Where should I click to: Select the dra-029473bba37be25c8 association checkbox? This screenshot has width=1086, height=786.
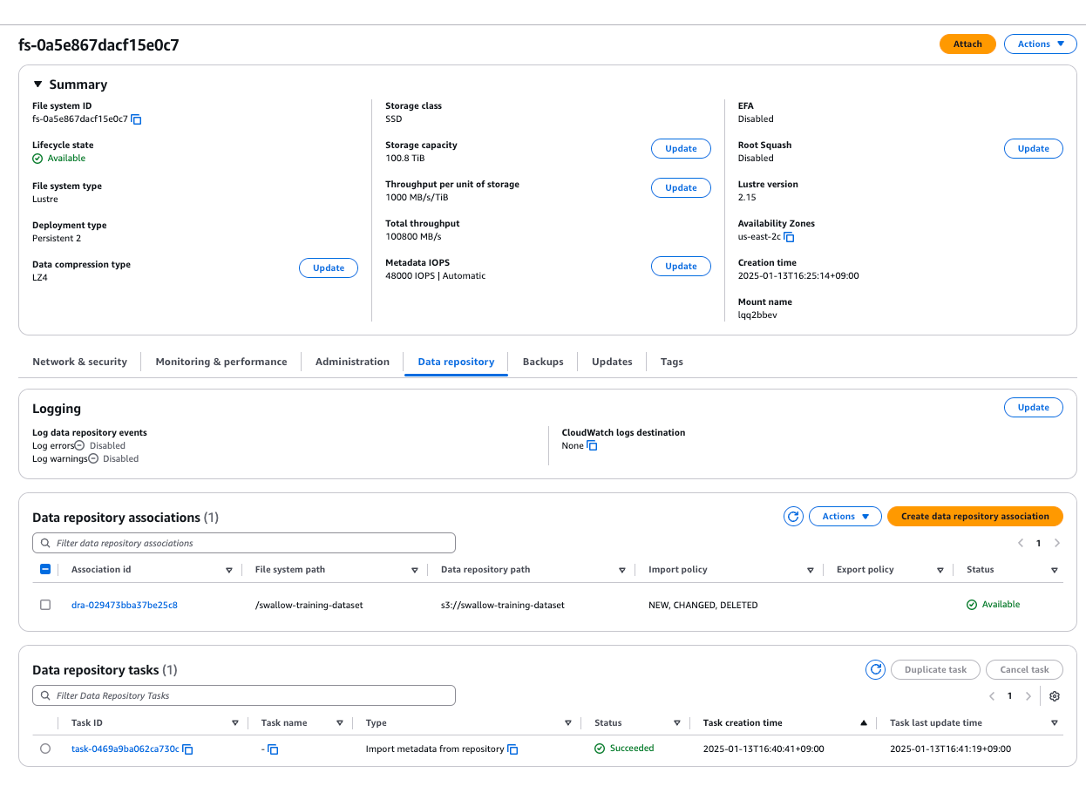45,605
